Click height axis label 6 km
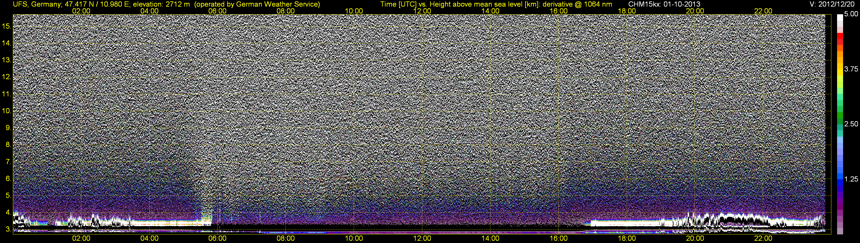This screenshot has height=243, width=860. [x=8, y=179]
